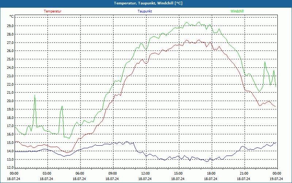Click the 21:00 time axis label
Screen dimensions: 292x183
(x=244, y=173)
